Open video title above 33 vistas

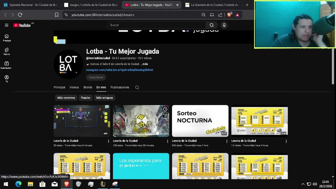66,141
